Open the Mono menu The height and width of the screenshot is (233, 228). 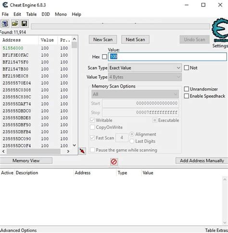[x=61, y=14]
